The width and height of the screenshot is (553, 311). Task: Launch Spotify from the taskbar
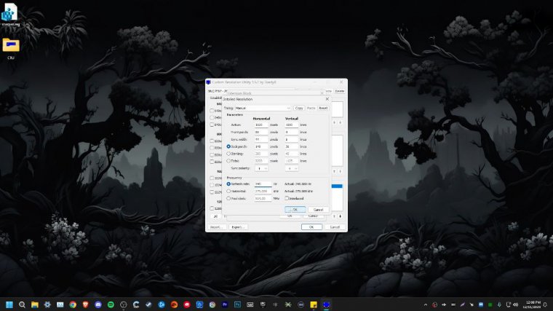coord(111,304)
